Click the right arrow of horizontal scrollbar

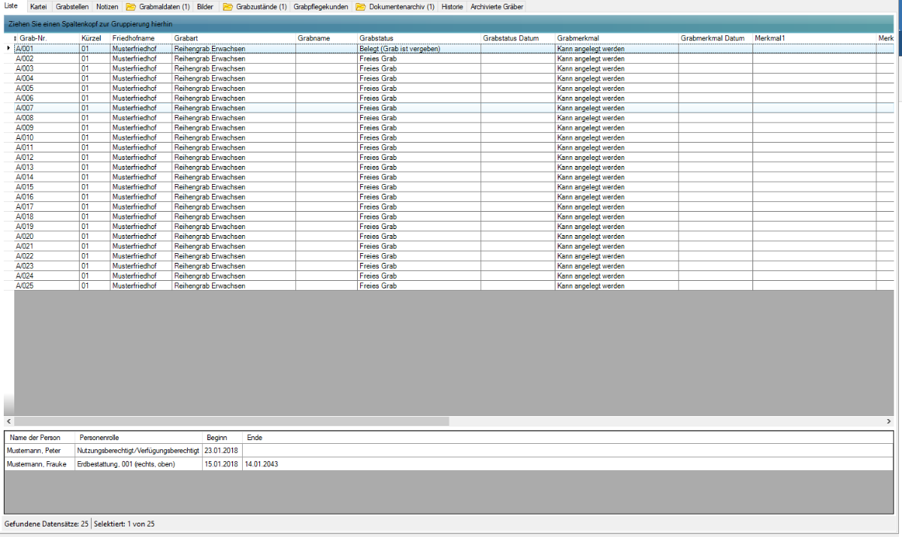point(889,422)
